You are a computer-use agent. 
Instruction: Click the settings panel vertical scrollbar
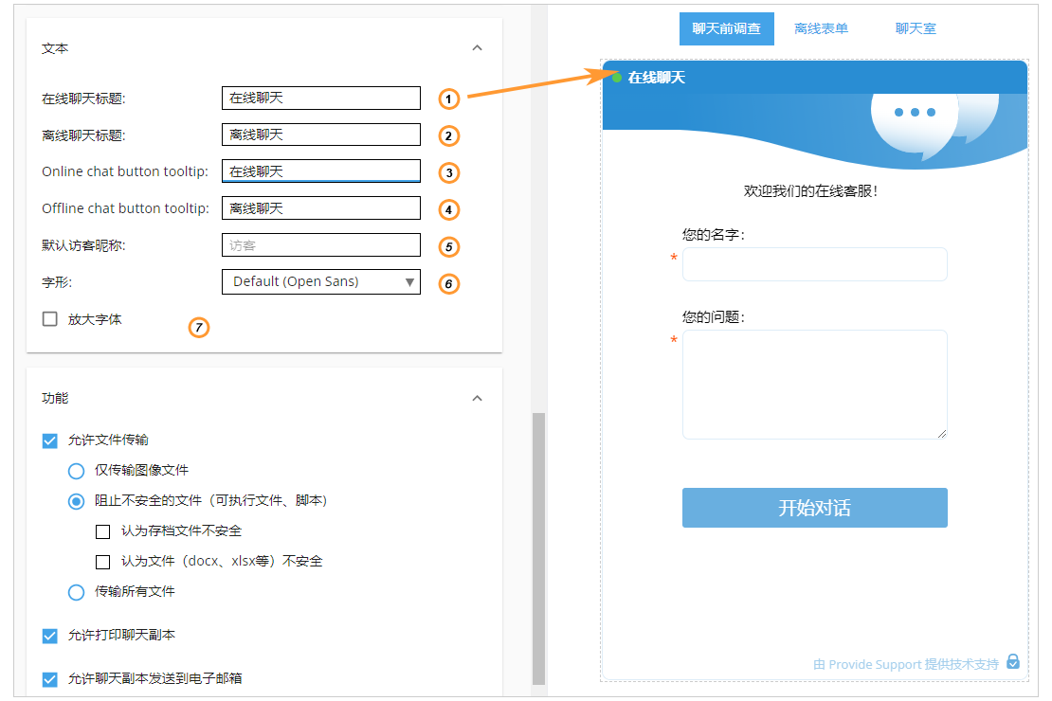pos(538,548)
